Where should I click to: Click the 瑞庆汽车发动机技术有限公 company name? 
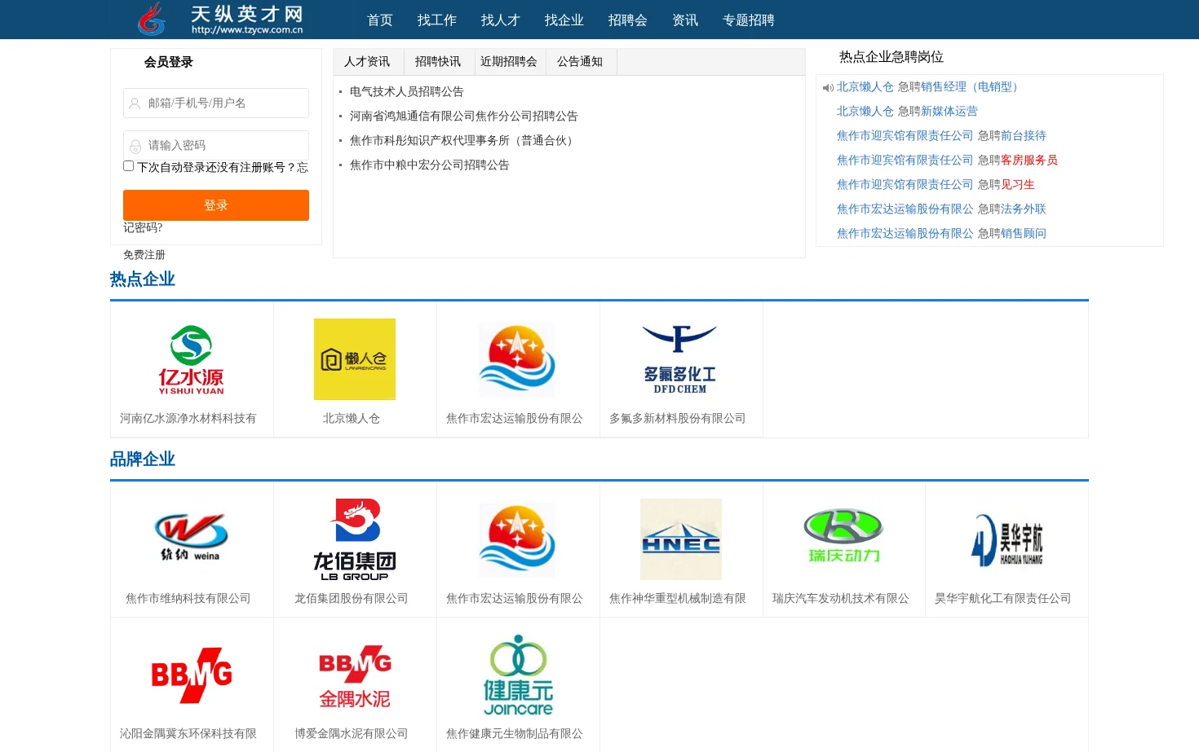841,599
